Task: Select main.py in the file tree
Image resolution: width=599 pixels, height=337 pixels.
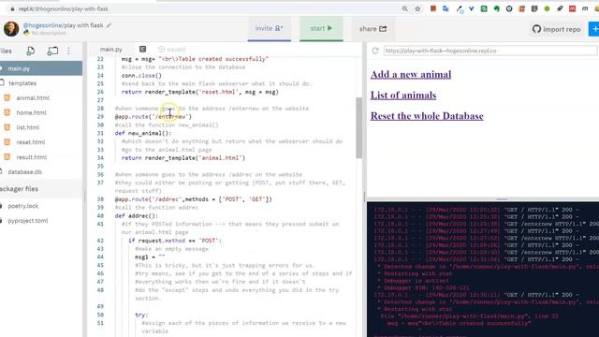Action: [41, 68]
